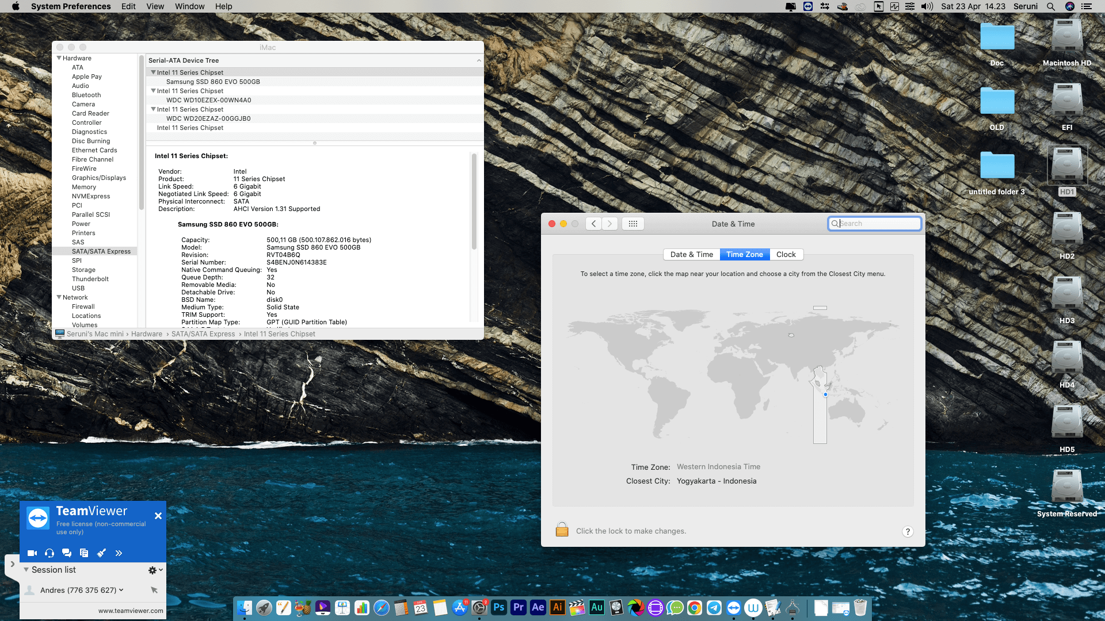1105x621 pixels.
Task: Open the Apple menu
Action: 16,6
